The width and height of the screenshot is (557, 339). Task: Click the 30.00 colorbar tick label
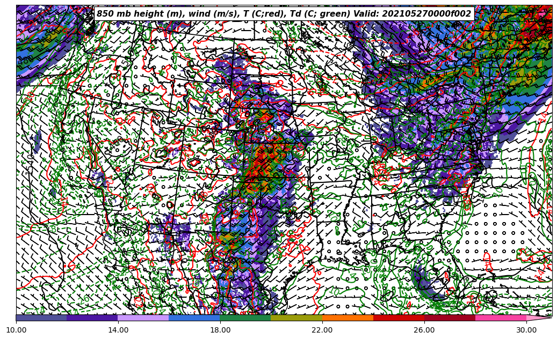coord(526,330)
